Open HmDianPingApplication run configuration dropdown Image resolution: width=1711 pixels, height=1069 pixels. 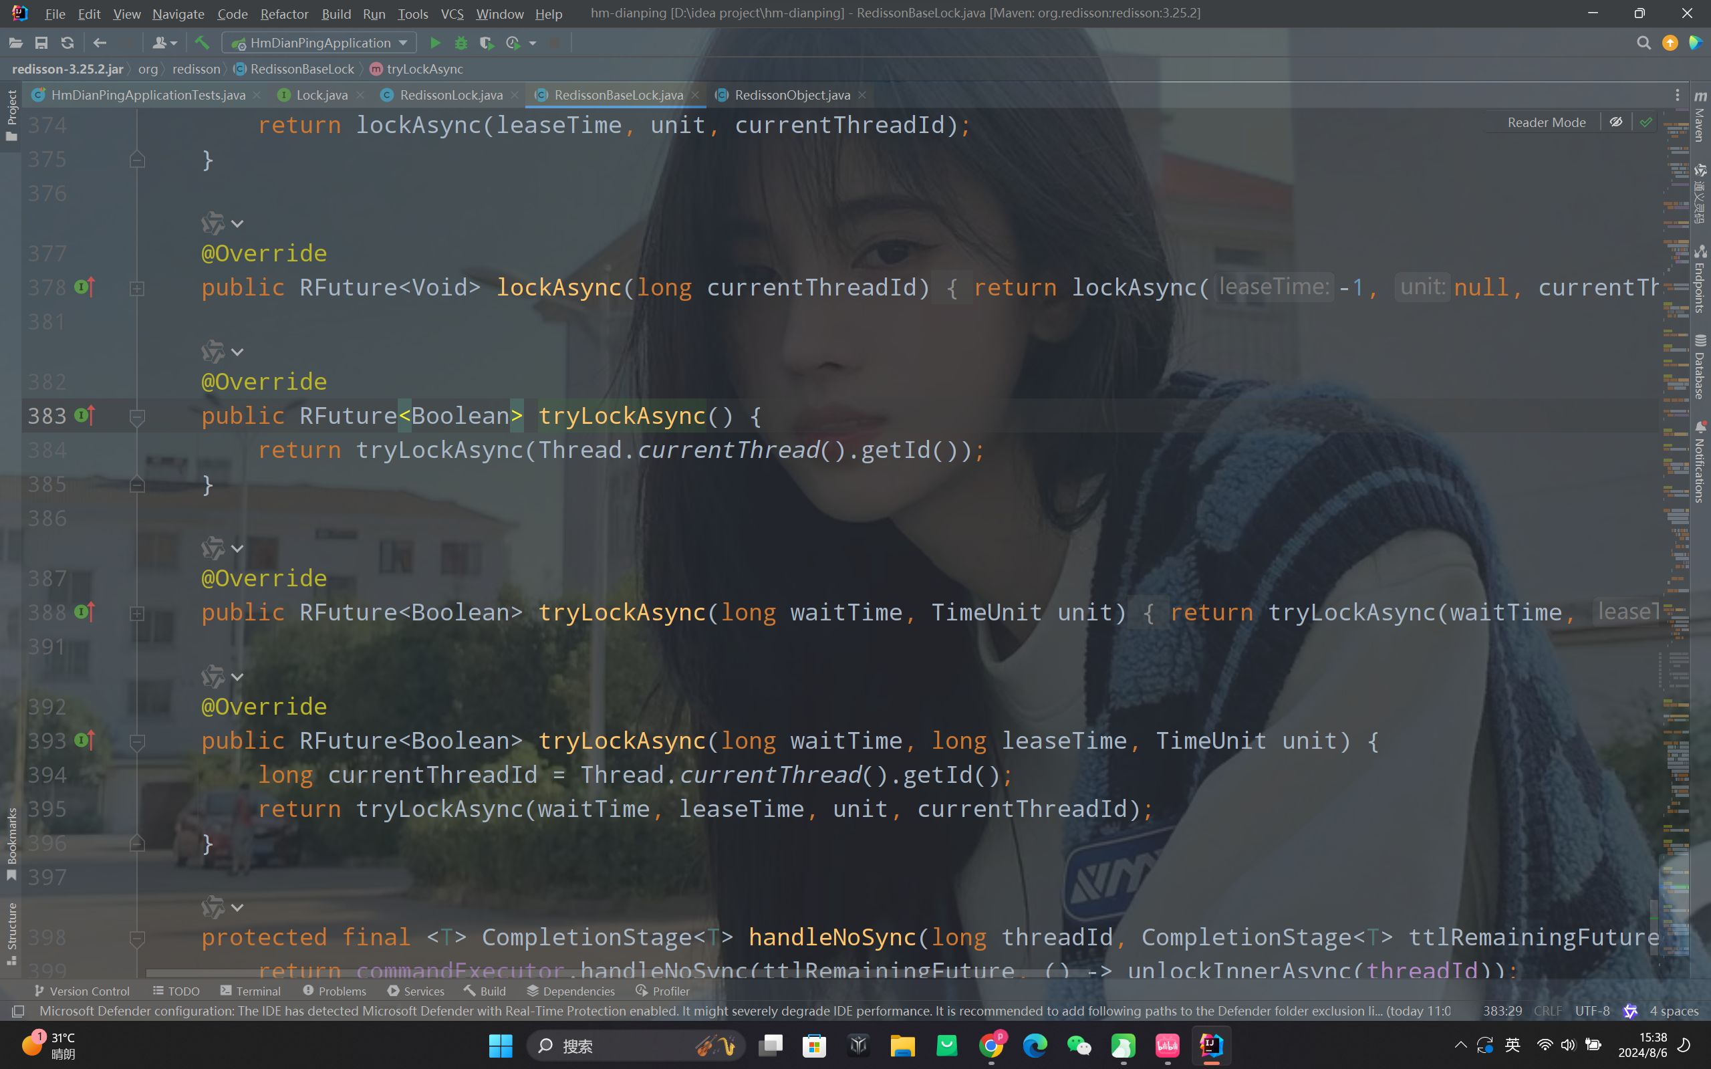[x=319, y=43]
